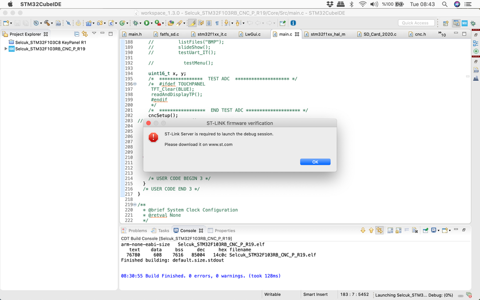Click the green New class C icon
Image resolution: width=480 pixels, height=300 pixels.
point(122,23)
